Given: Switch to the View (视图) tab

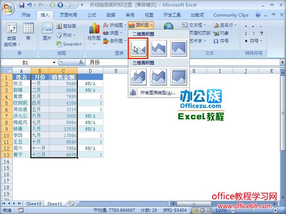Looking at the screenshot, I should [x=149, y=15].
